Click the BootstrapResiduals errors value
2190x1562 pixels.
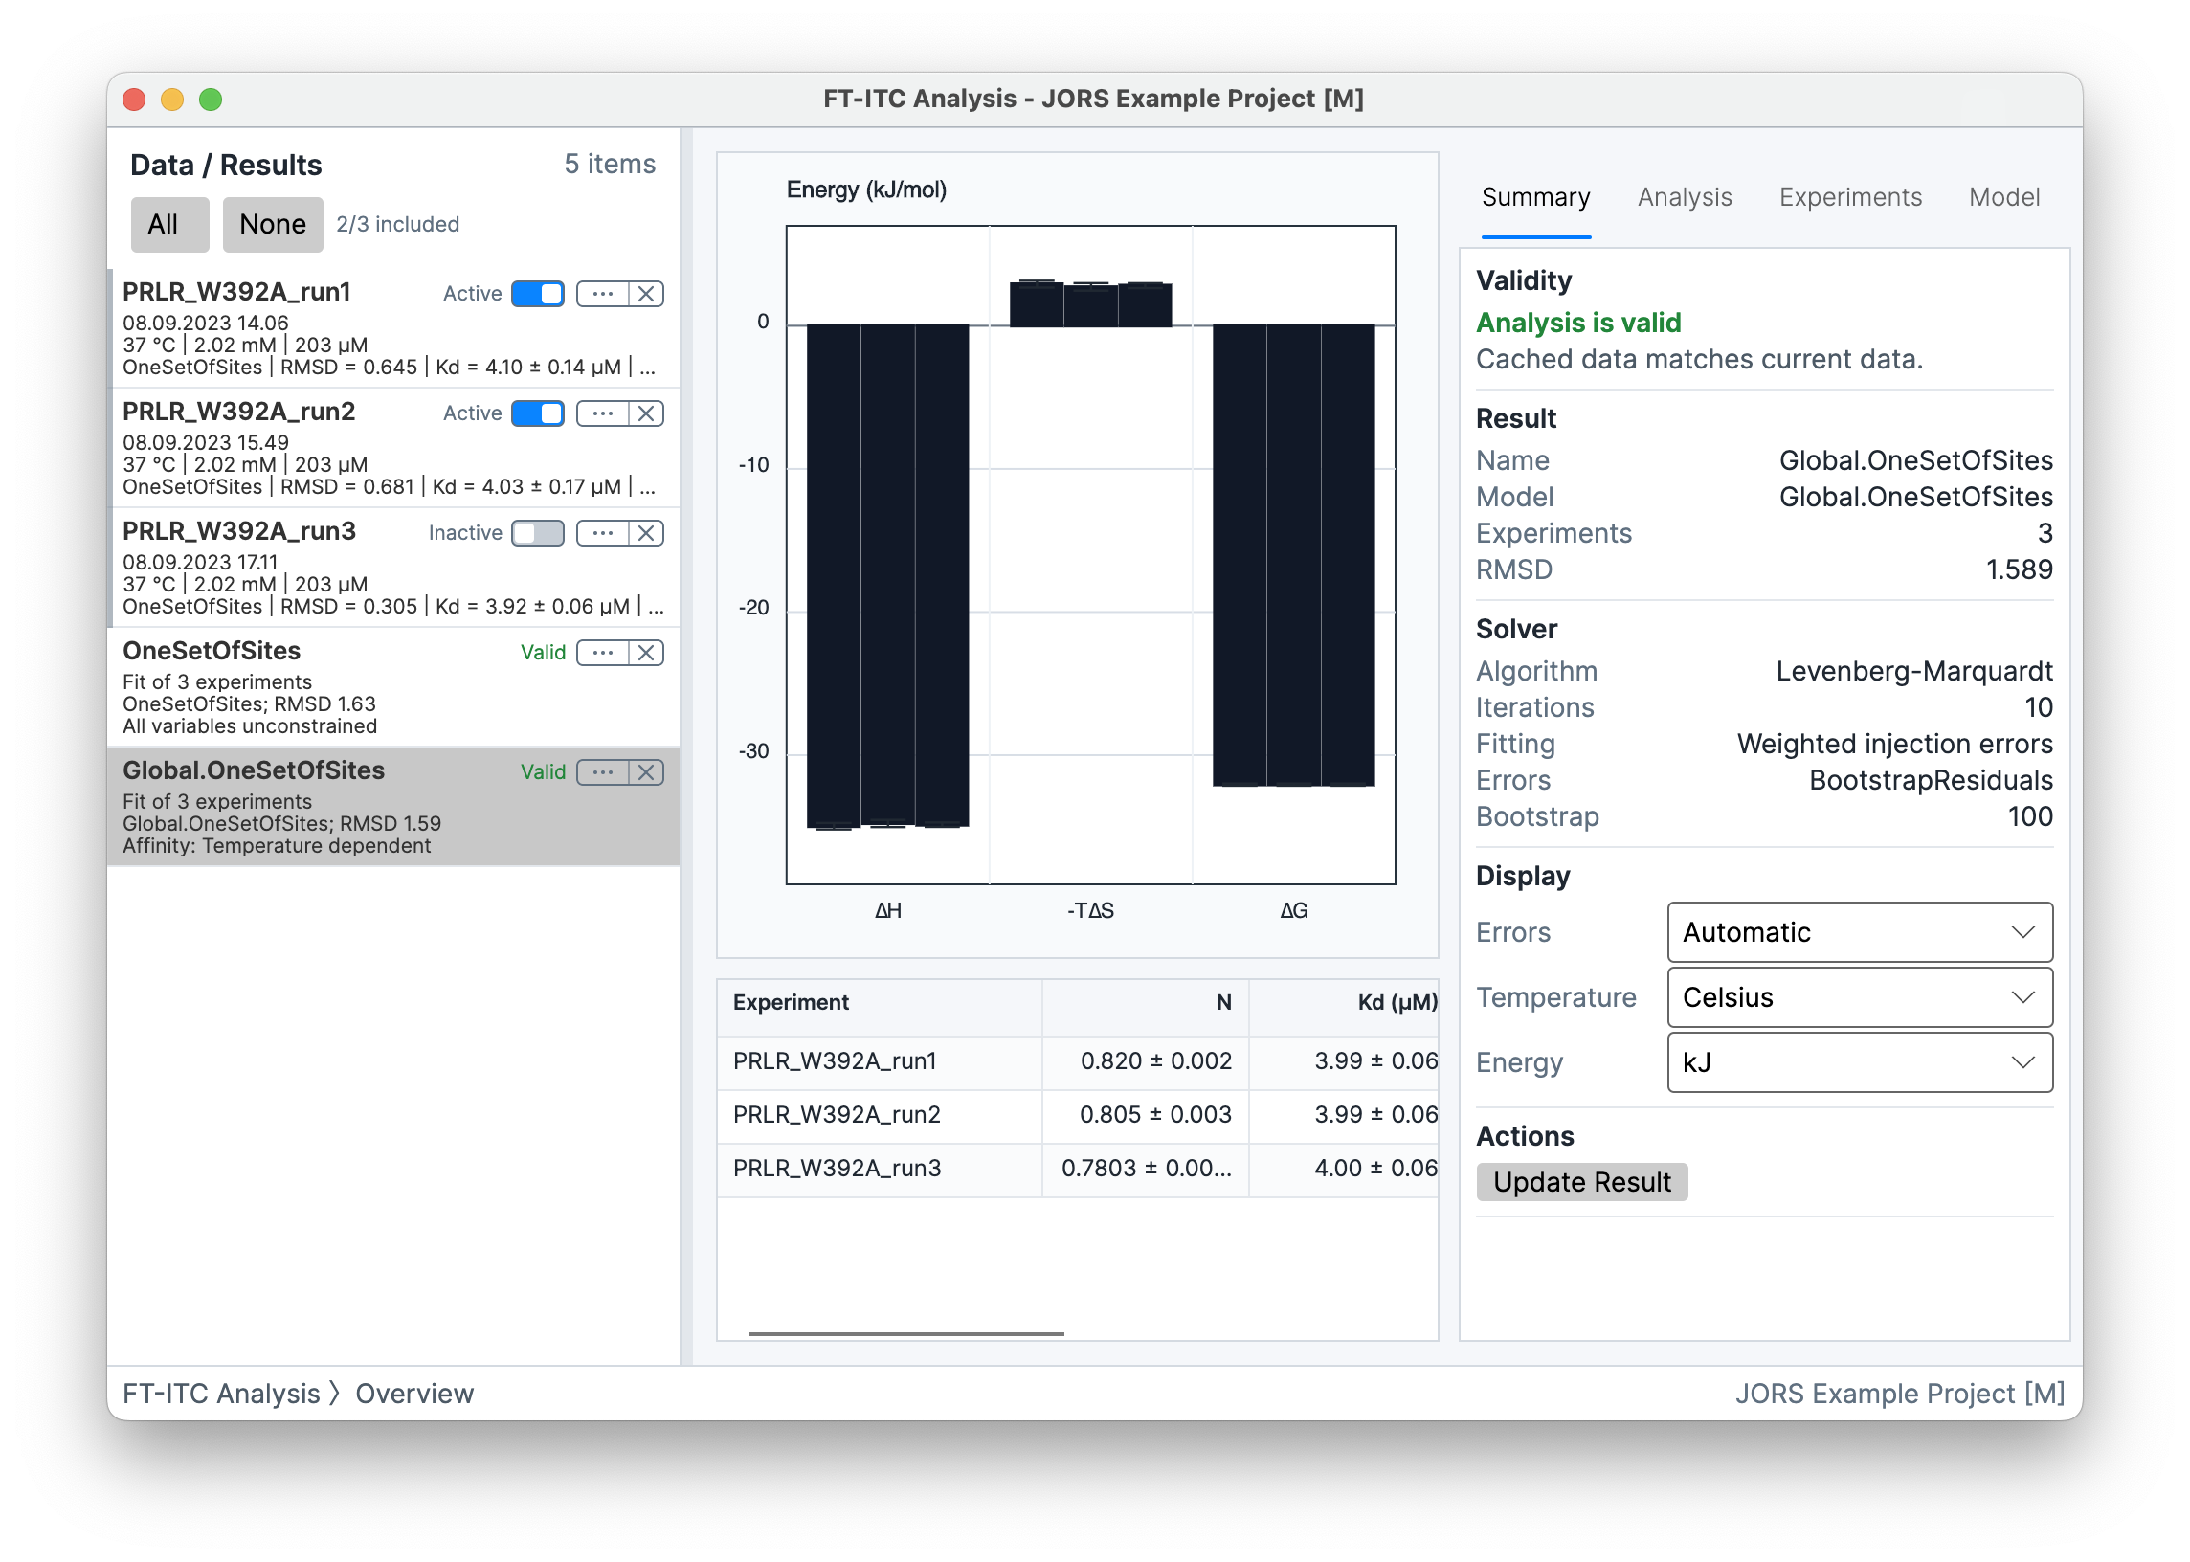1931,781
